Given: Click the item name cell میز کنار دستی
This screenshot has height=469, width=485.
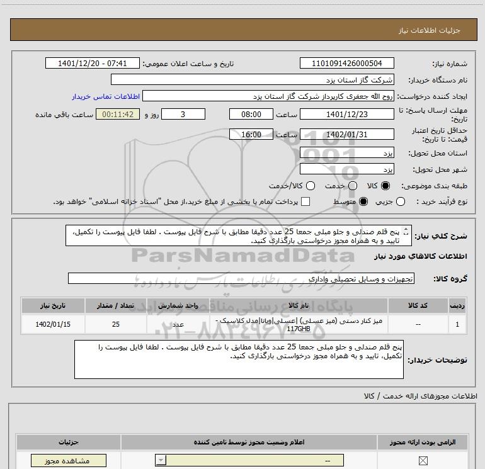Looking at the screenshot, I should coord(299,324).
